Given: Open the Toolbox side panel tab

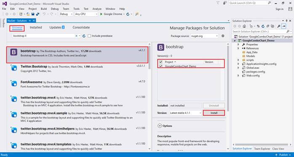Looking at the screenshot, I should 3,23.
